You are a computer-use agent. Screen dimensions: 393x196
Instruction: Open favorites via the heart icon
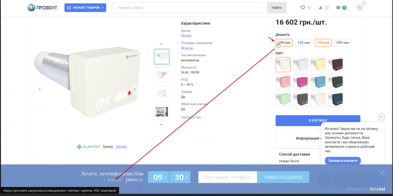click(303, 8)
